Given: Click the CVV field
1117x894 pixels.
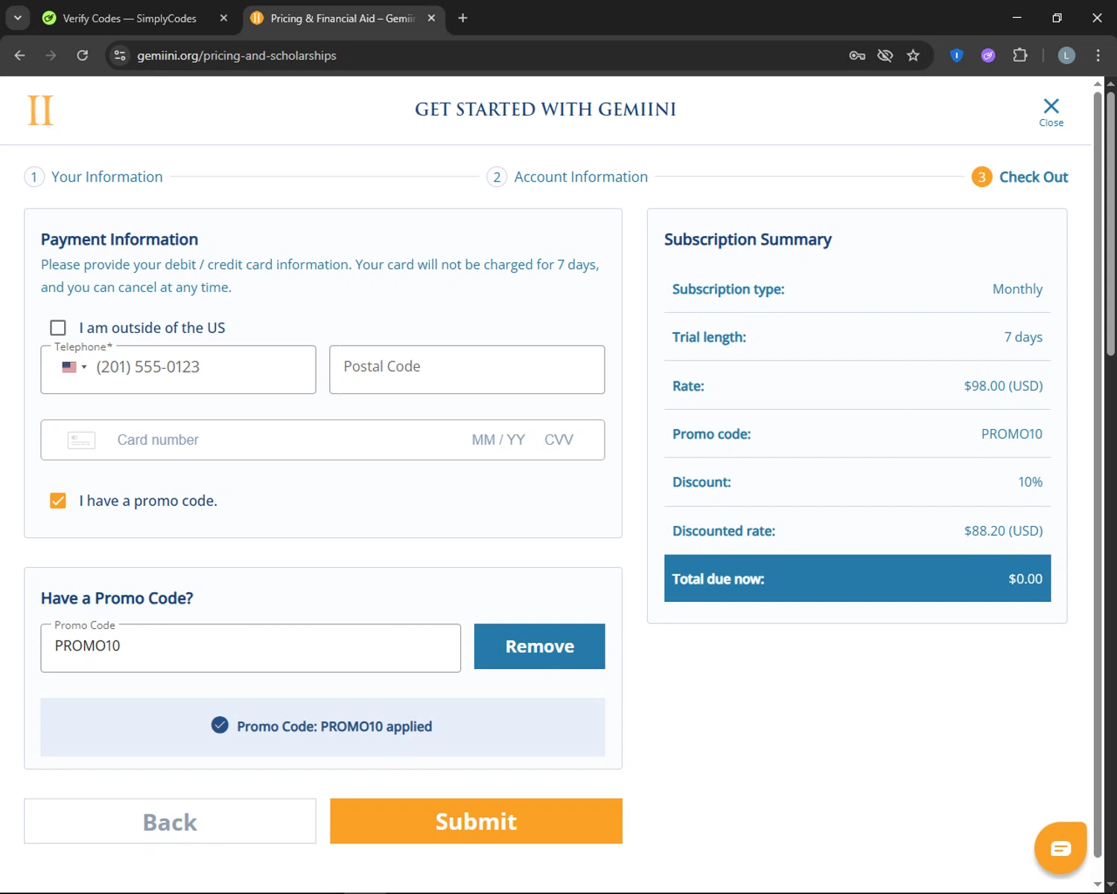Looking at the screenshot, I should click(559, 440).
